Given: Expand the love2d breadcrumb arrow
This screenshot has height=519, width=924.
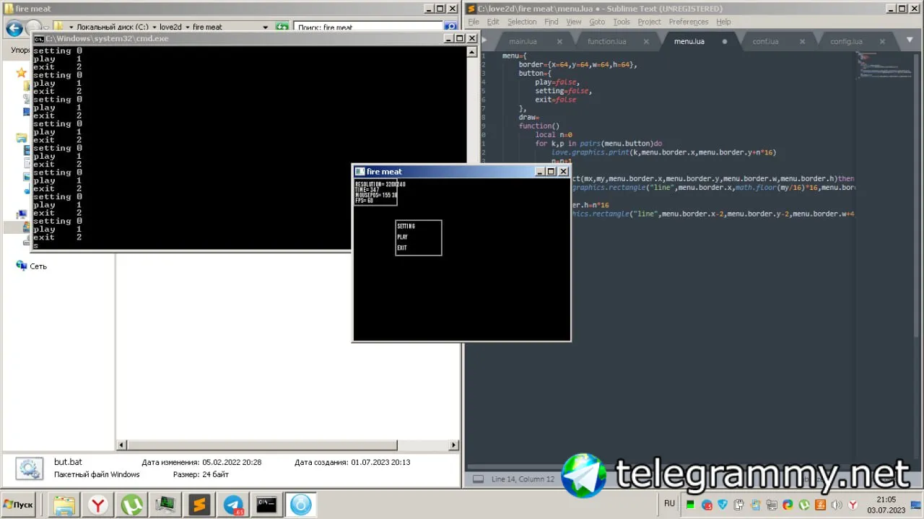Looking at the screenshot, I should click(188, 27).
